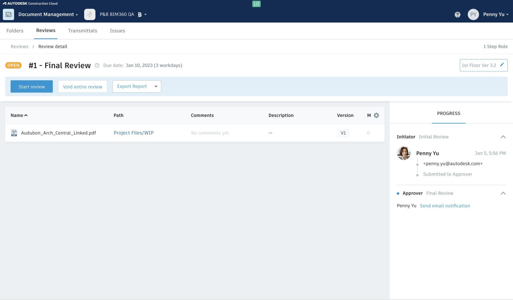Click the Name sort arrow

pos(26,115)
